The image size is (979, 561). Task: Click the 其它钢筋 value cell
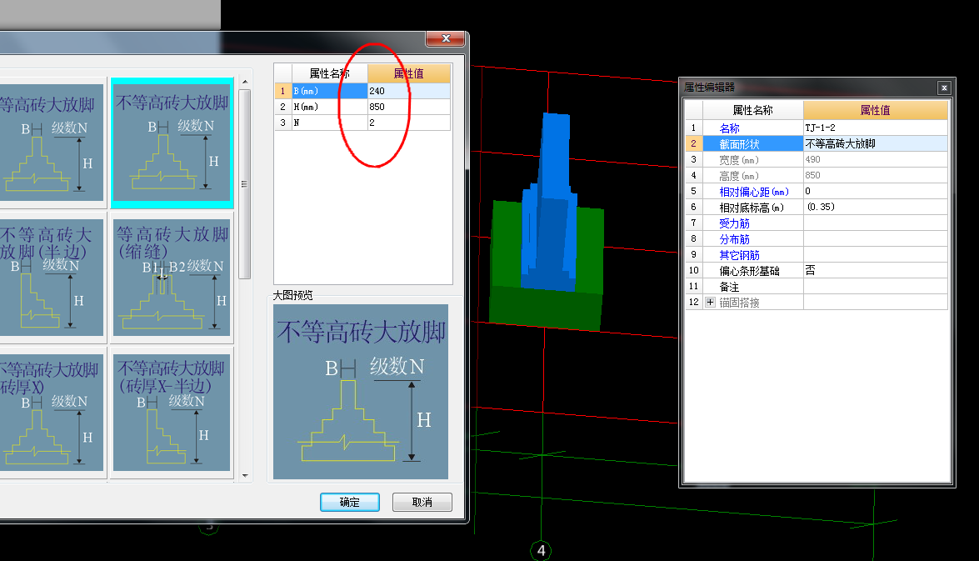(x=876, y=255)
